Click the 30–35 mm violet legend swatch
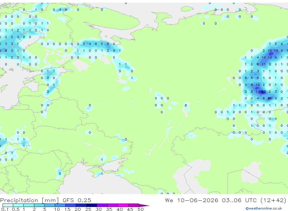Image resolution: width=288 pixels, height=211 pixels. coord(102,205)
